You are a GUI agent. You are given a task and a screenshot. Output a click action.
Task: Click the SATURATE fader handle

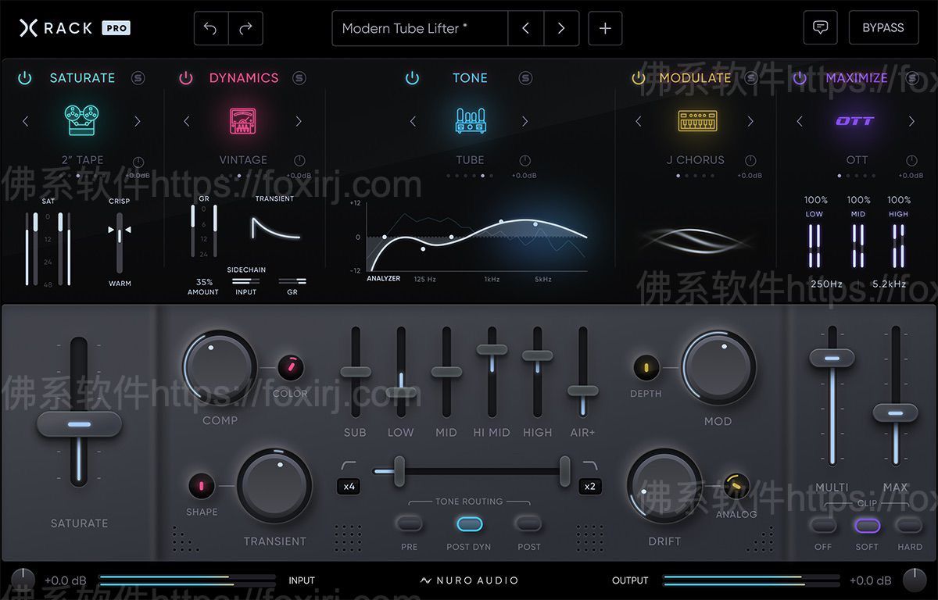point(79,424)
